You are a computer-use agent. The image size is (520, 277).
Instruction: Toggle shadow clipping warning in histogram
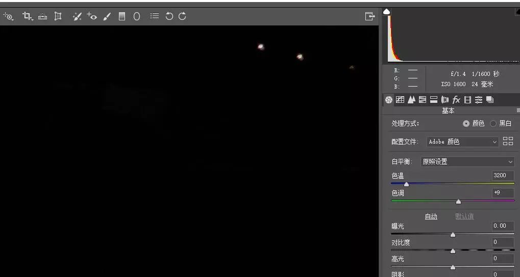click(x=387, y=11)
